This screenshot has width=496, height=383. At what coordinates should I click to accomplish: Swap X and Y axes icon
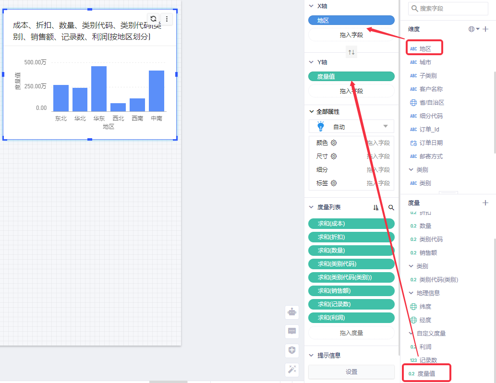tap(351, 52)
